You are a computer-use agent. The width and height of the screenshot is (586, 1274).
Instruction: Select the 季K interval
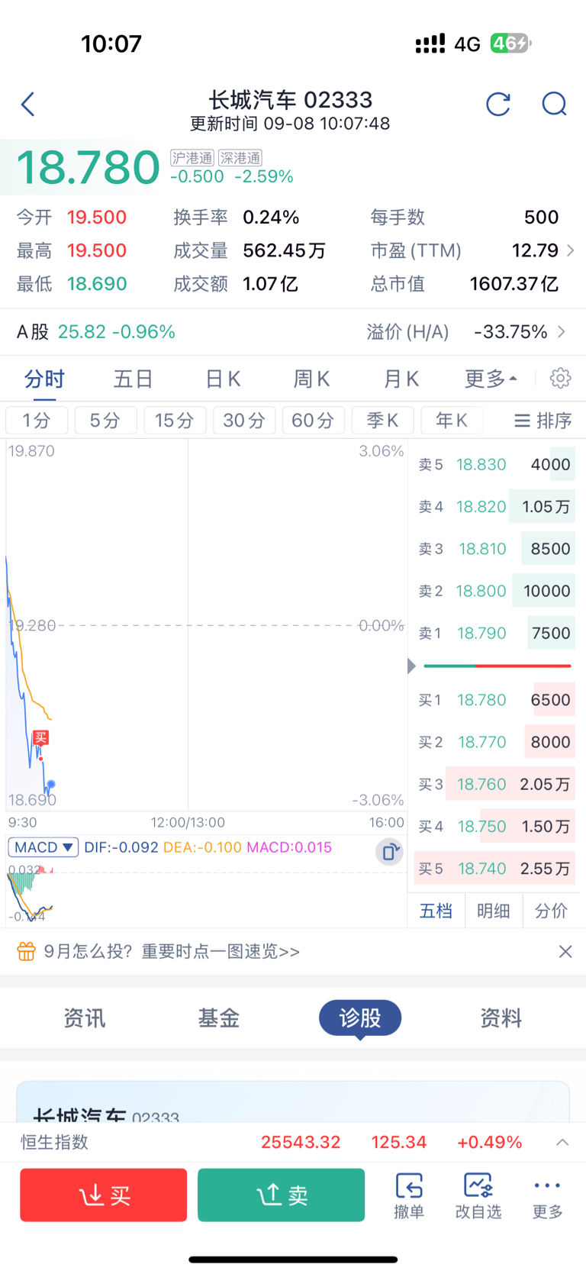[x=383, y=421]
